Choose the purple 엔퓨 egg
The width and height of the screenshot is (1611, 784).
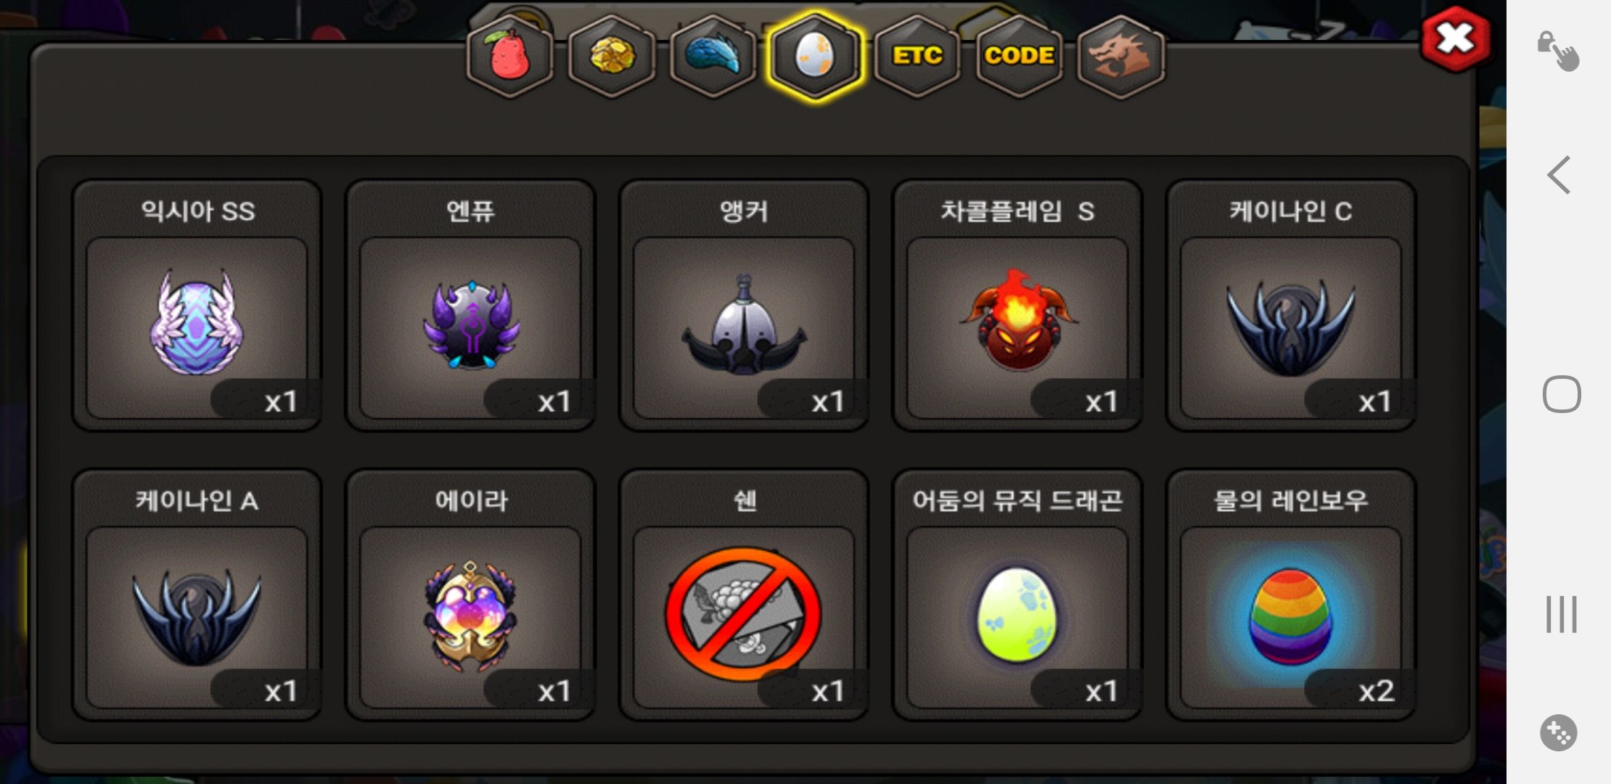click(470, 306)
